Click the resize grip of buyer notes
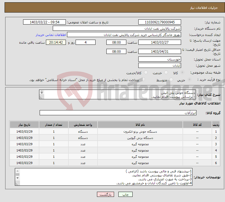This screenshot has width=225, height=202. [17, 184]
